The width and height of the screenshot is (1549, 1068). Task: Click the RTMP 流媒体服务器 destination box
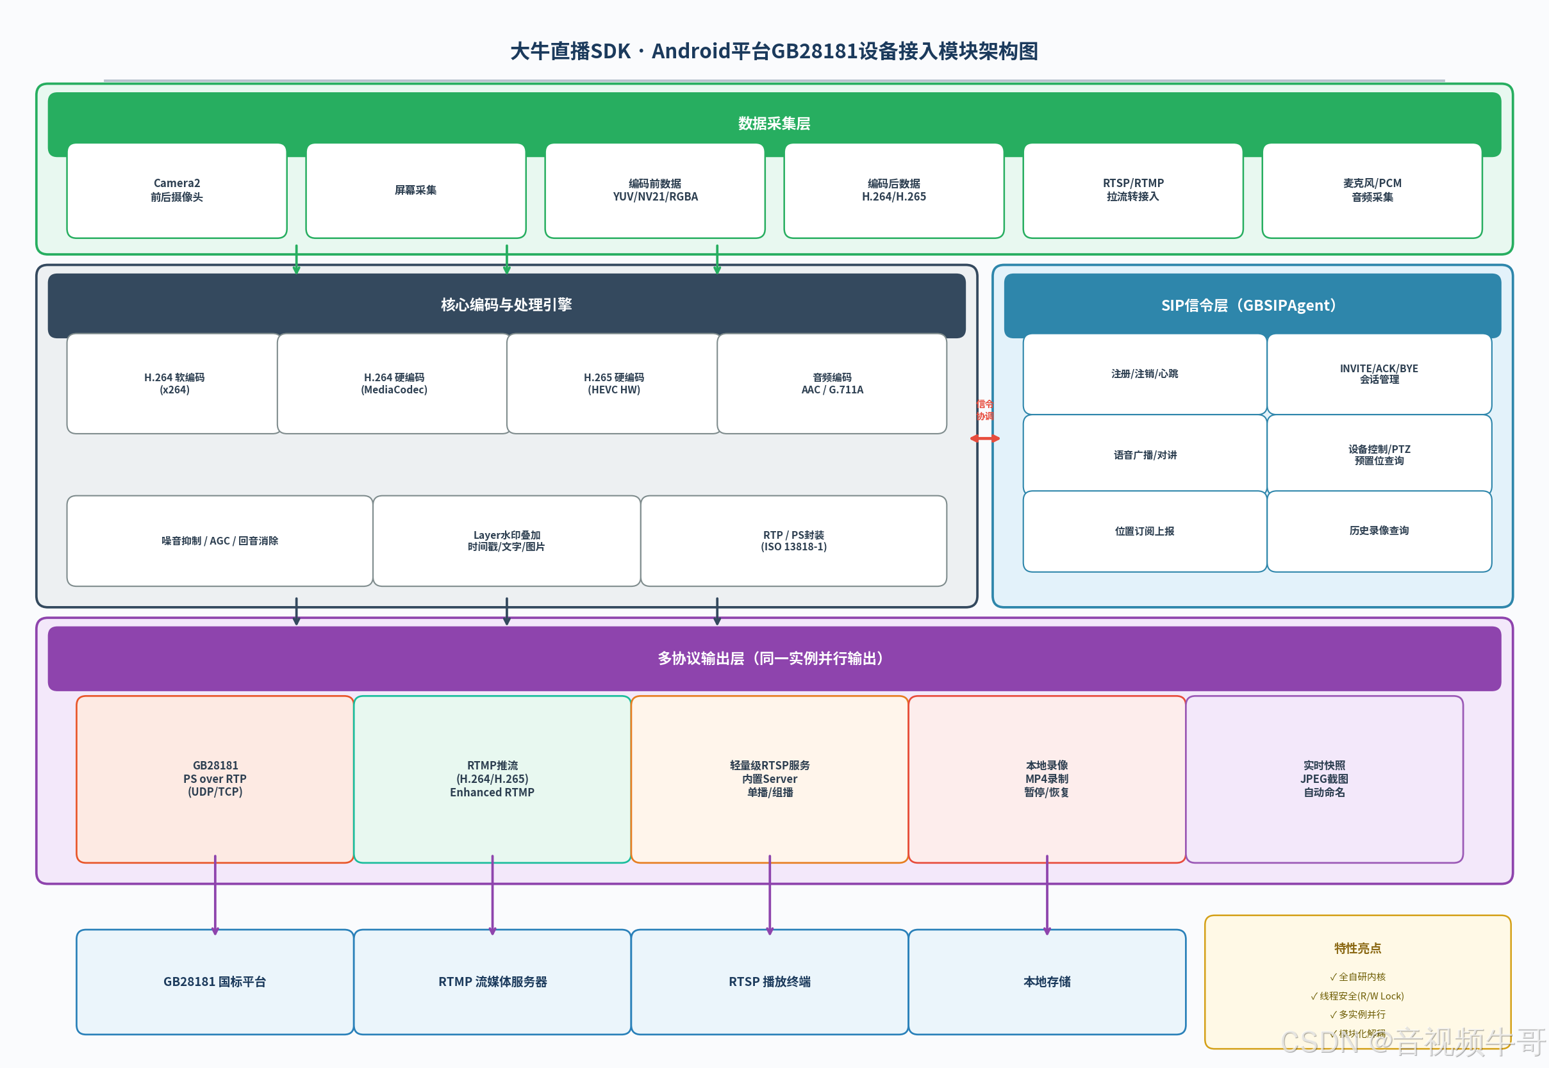click(x=492, y=982)
